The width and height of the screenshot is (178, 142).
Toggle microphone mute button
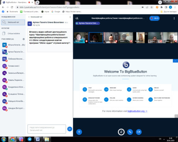click(121, 132)
